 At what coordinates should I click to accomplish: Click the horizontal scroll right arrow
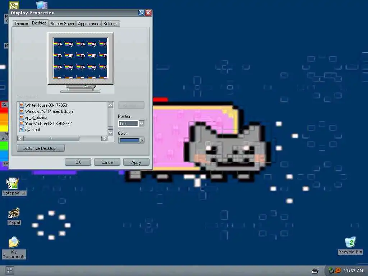pos(105,138)
